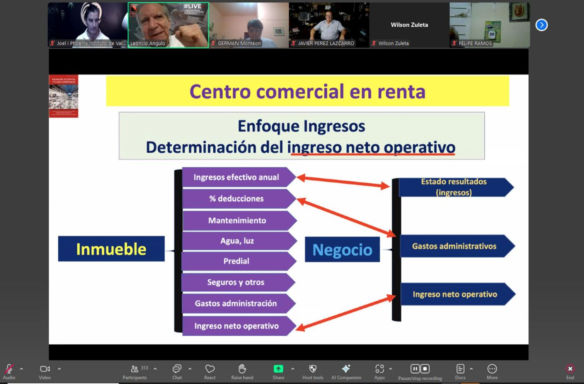Click the purple 'Ingreso neto operativo' label
Image resolution: width=584 pixels, height=384 pixels.
(237, 326)
